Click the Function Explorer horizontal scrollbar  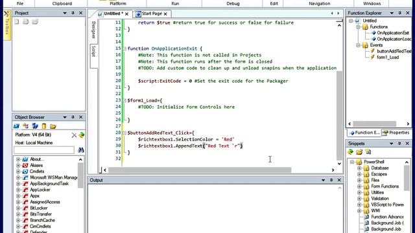[374, 124]
